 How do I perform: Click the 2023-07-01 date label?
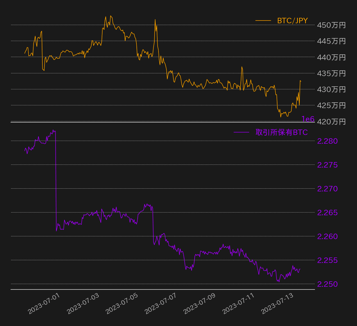(44, 304)
